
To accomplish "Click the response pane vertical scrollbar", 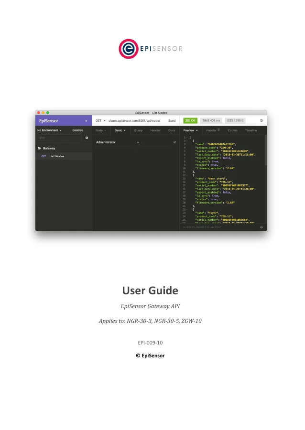I will [x=266, y=150].
